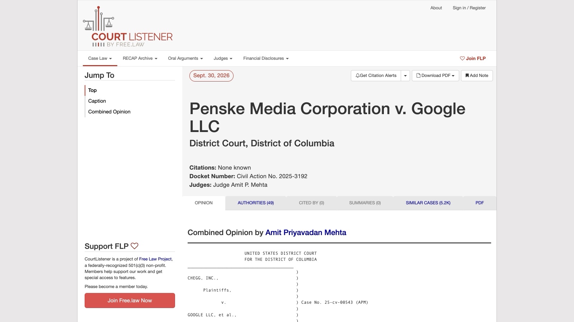Click the Join Free.law Now button

click(x=130, y=301)
